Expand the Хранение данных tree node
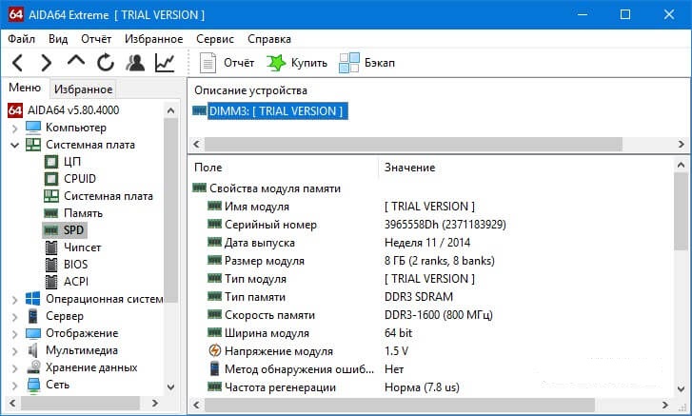Image resolution: width=692 pixels, height=416 pixels. pos(14,368)
